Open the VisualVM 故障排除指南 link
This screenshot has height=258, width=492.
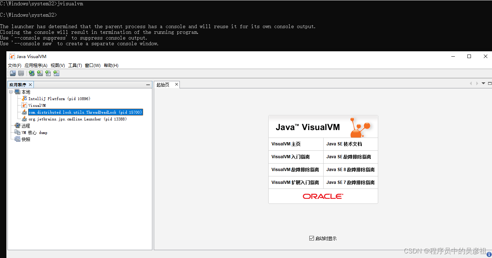tap(295, 170)
